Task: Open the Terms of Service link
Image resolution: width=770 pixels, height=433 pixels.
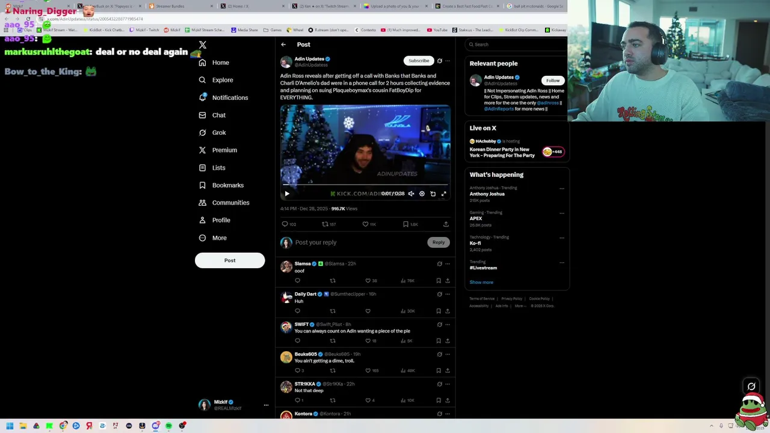Action: (x=482, y=299)
